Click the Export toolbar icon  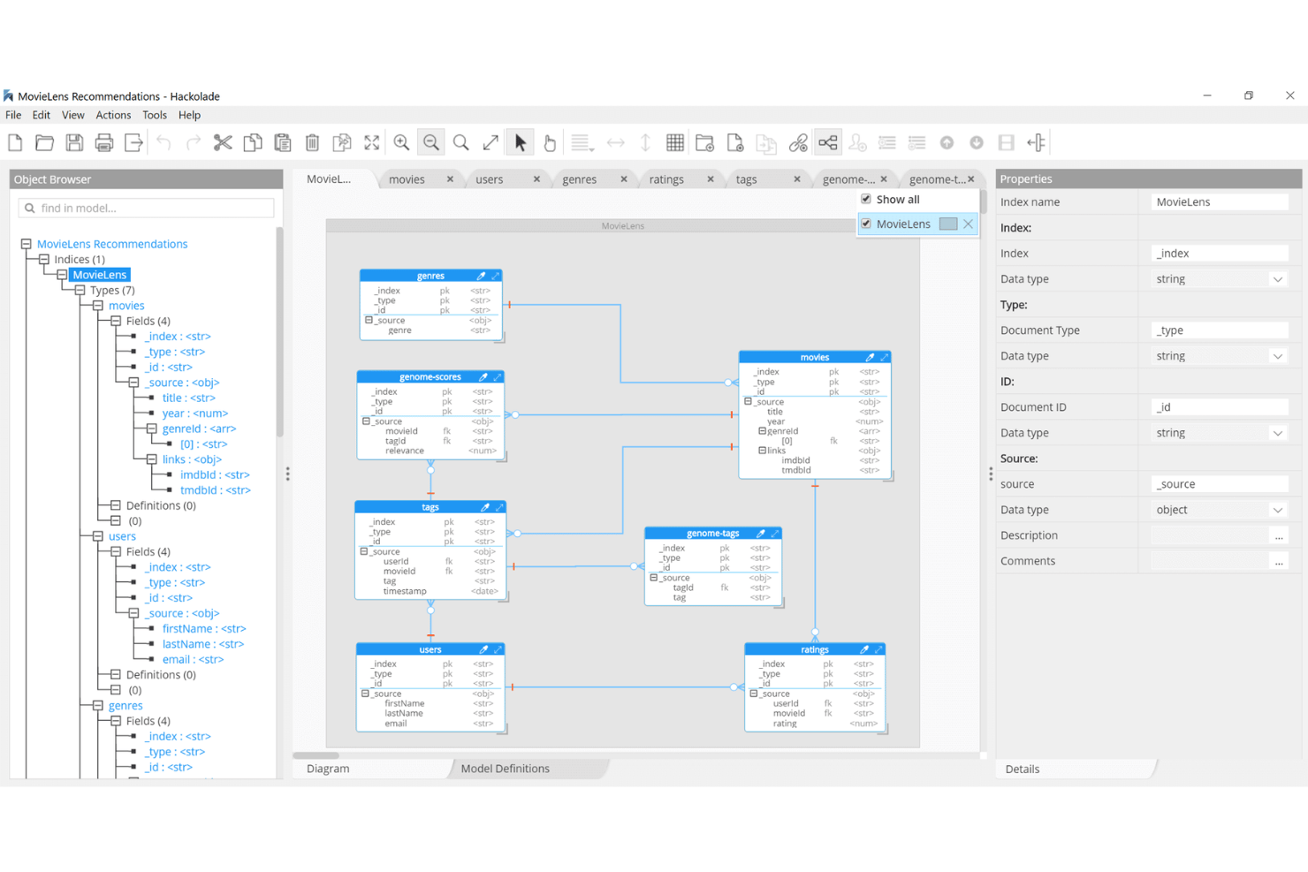pyautogui.click(x=133, y=142)
